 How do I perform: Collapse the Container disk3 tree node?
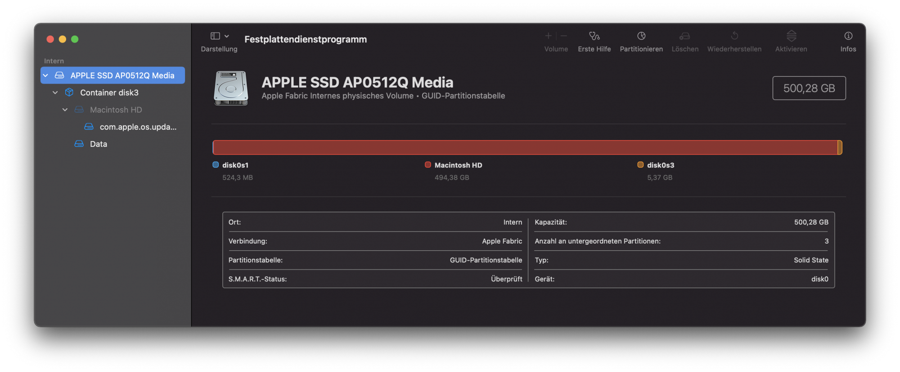point(55,93)
